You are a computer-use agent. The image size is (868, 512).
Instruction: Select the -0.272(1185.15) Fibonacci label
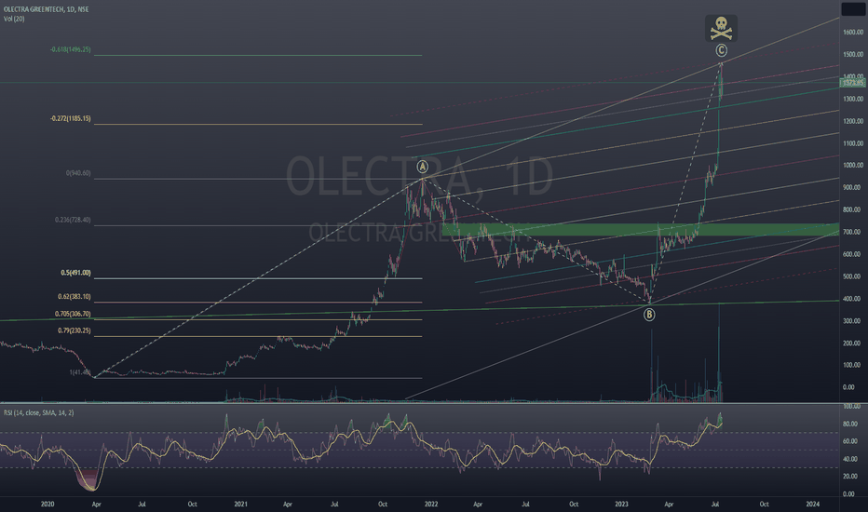[x=70, y=119]
